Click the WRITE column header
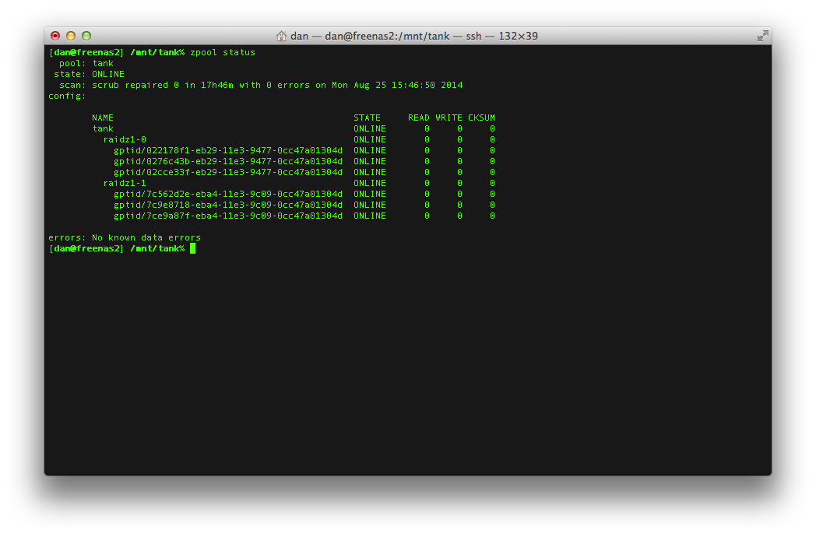Image resolution: width=816 pixels, height=537 pixels. tap(448, 118)
